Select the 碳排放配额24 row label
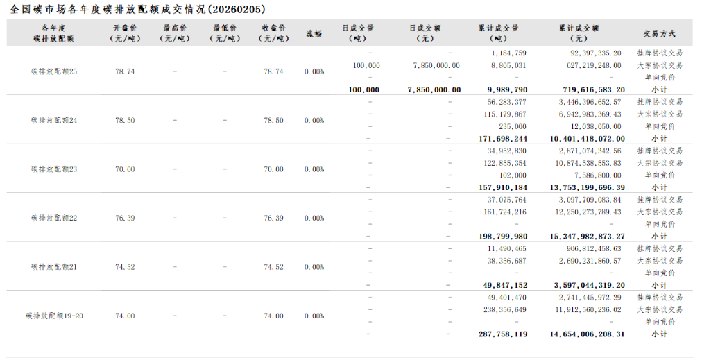This screenshot has width=702, height=360. [x=54, y=120]
